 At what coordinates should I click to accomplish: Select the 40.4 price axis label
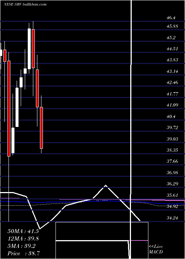pos(171,117)
